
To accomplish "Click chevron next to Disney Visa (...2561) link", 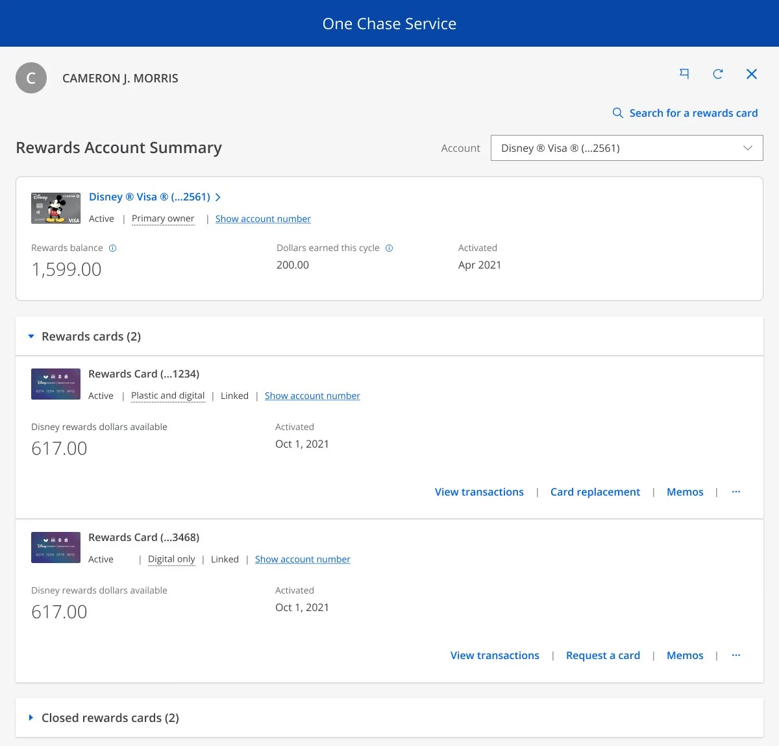I will click(218, 197).
